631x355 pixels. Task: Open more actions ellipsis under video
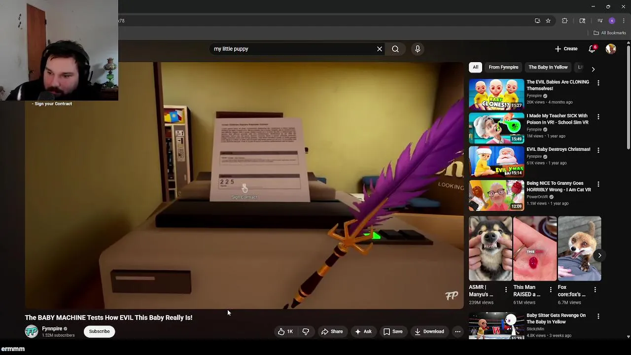click(x=457, y=331)
